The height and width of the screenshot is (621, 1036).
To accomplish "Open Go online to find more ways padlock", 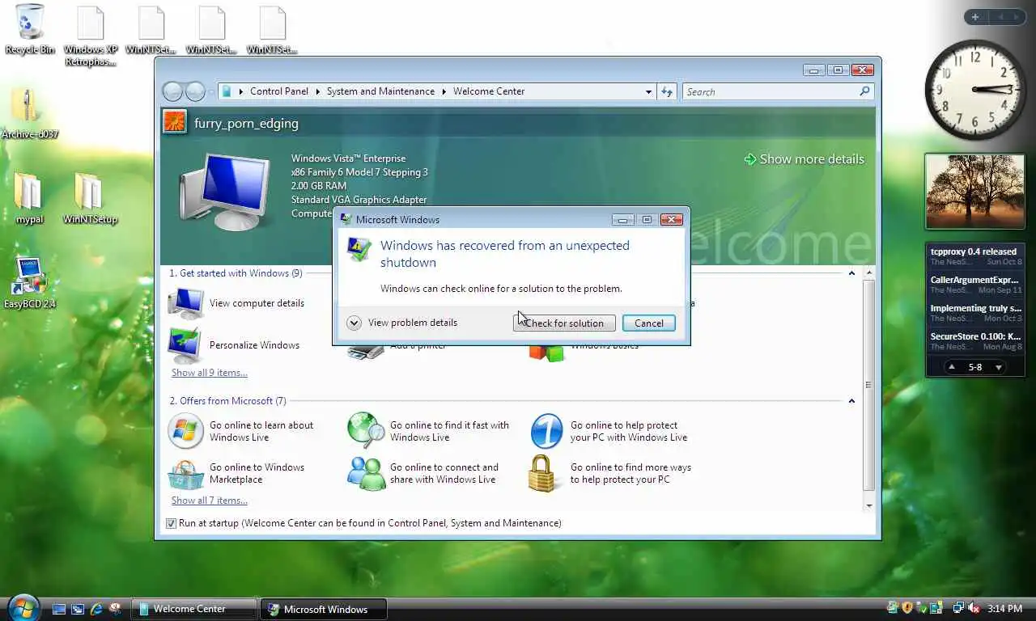I will pos(543,474).
